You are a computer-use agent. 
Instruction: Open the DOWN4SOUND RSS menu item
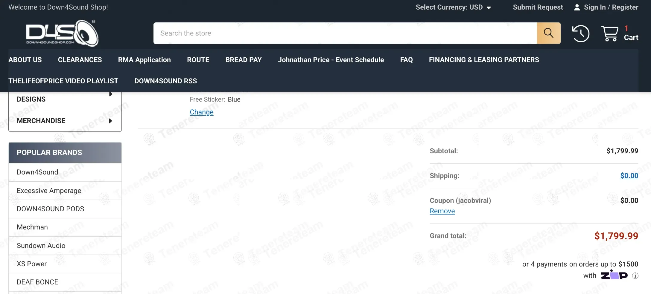(x=166, y=81)
